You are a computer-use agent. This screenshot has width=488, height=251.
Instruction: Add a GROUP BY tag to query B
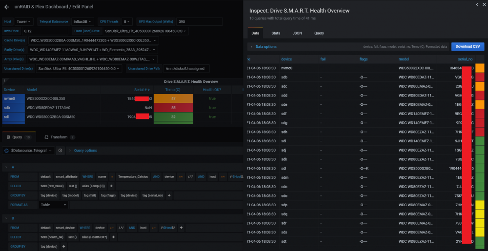click(x=64, y=246)
